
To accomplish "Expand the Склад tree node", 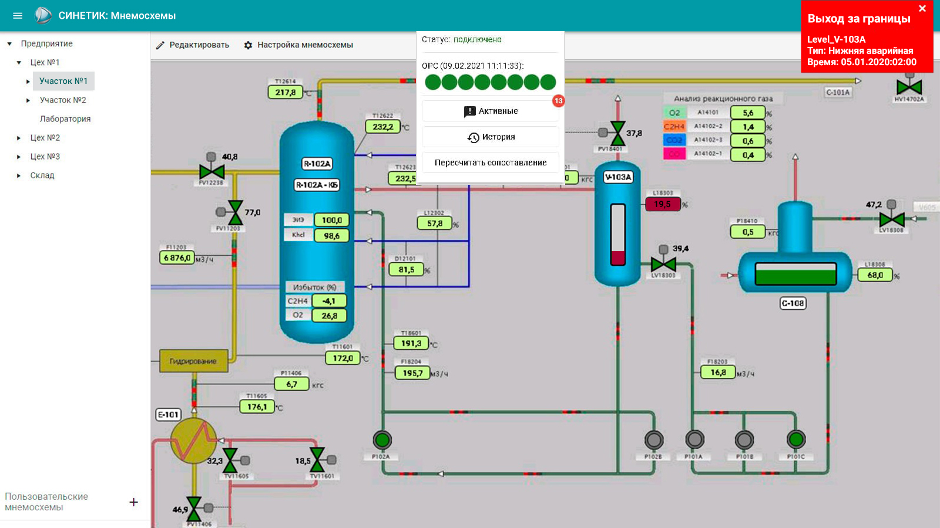I will 19,175.
